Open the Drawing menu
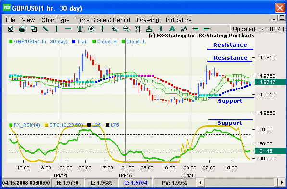The image size is (287, 189). 148,20
